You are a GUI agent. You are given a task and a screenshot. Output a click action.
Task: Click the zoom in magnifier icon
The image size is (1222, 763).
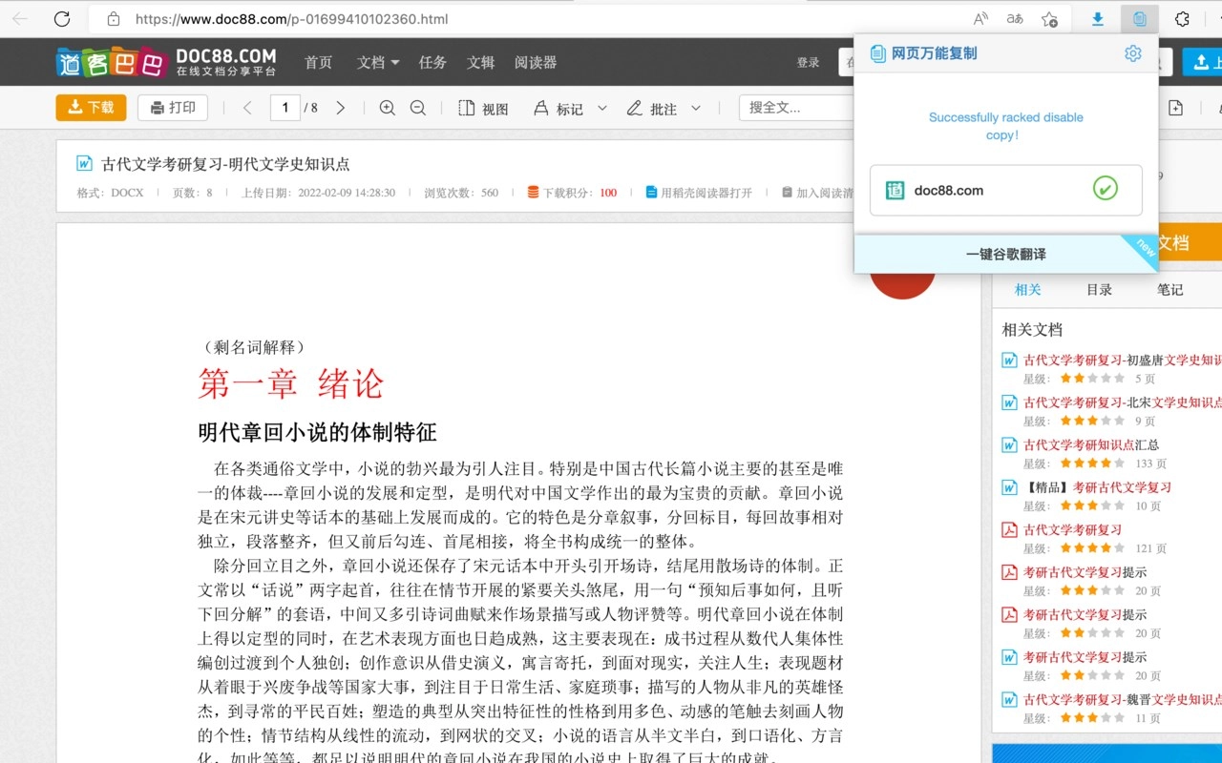point(387,108)
